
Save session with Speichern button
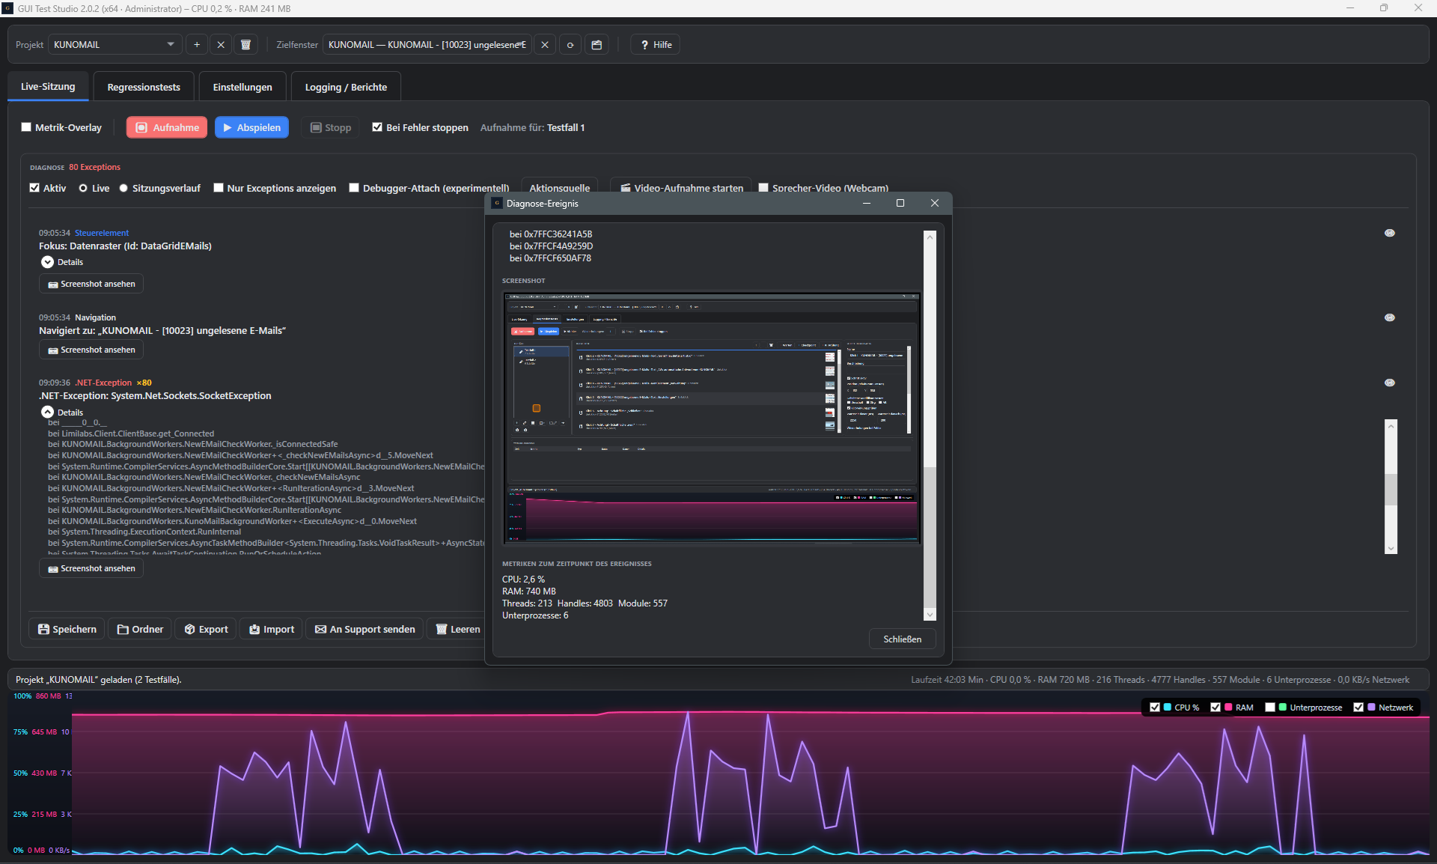click(x=67, y=629)
